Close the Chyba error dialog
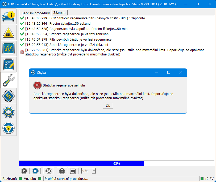Screen dimensions: 216x182 click(181, 72)
